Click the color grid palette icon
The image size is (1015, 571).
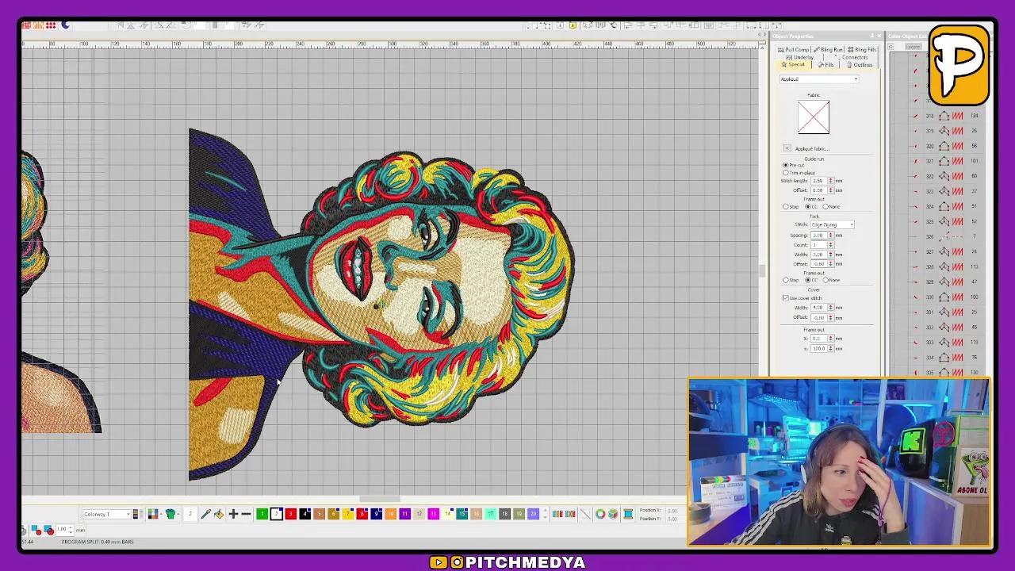pyautogui.click(x=153, y=514)
